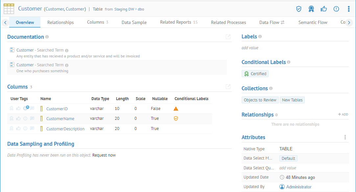Click ADD in the Relationships section
The image size is (356, 192).
[x=343, y=115]
